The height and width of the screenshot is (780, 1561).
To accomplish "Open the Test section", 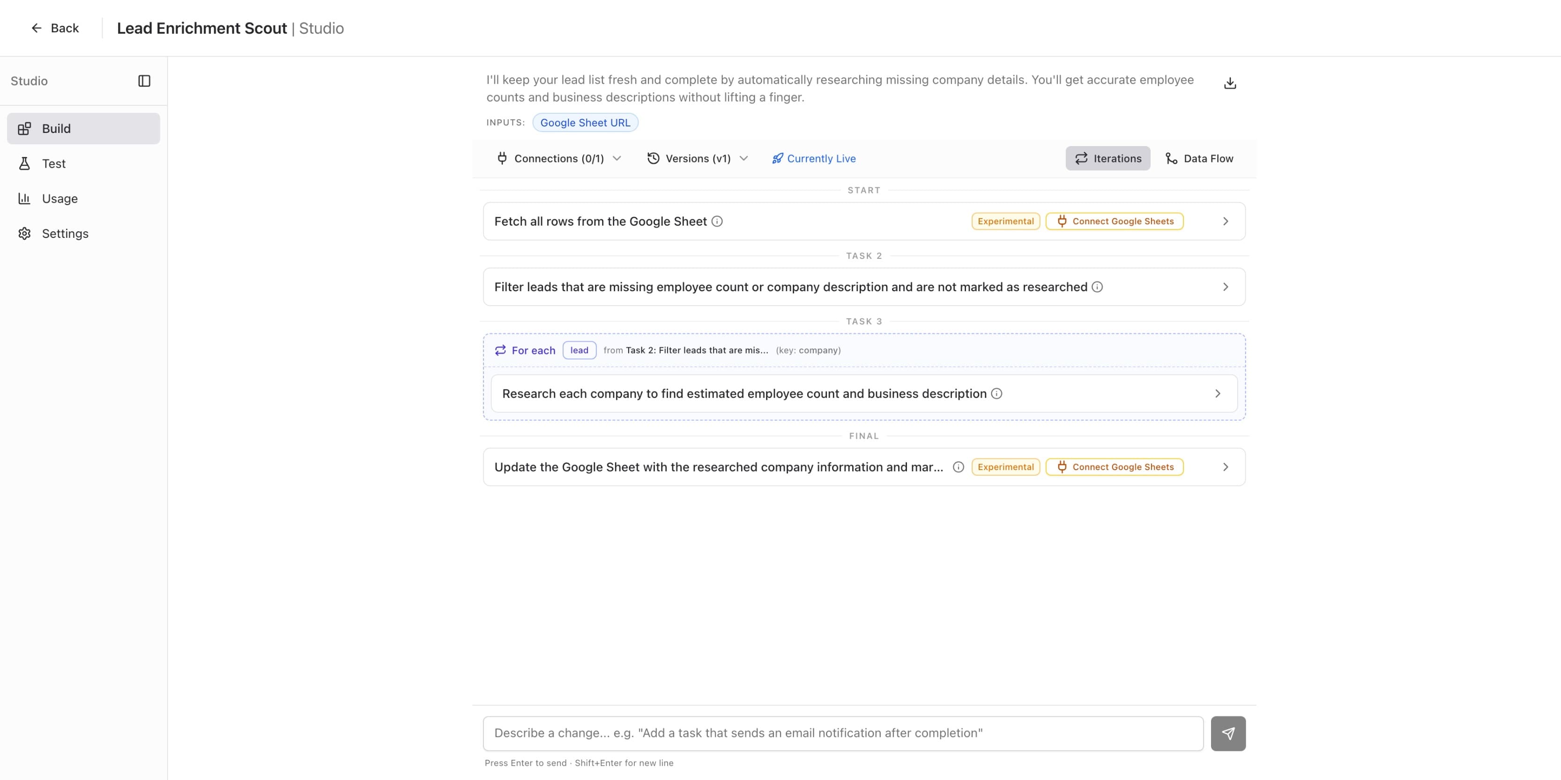I will pos(53,163).
